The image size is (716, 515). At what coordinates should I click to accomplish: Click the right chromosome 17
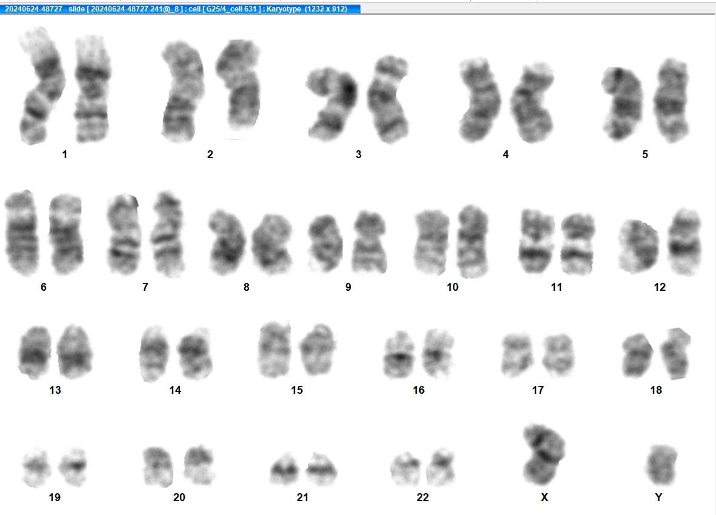coord(558,355)
